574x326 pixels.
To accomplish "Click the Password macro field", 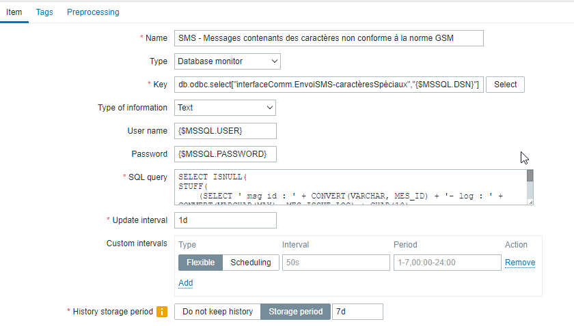I will click(x=225, y=153).
